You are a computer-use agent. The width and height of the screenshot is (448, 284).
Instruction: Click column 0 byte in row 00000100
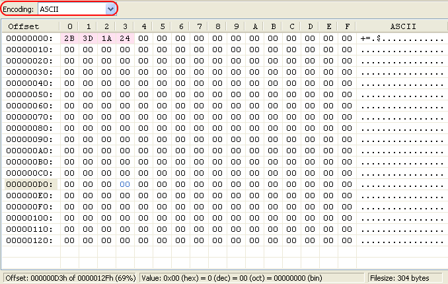[x=69, y=218]
